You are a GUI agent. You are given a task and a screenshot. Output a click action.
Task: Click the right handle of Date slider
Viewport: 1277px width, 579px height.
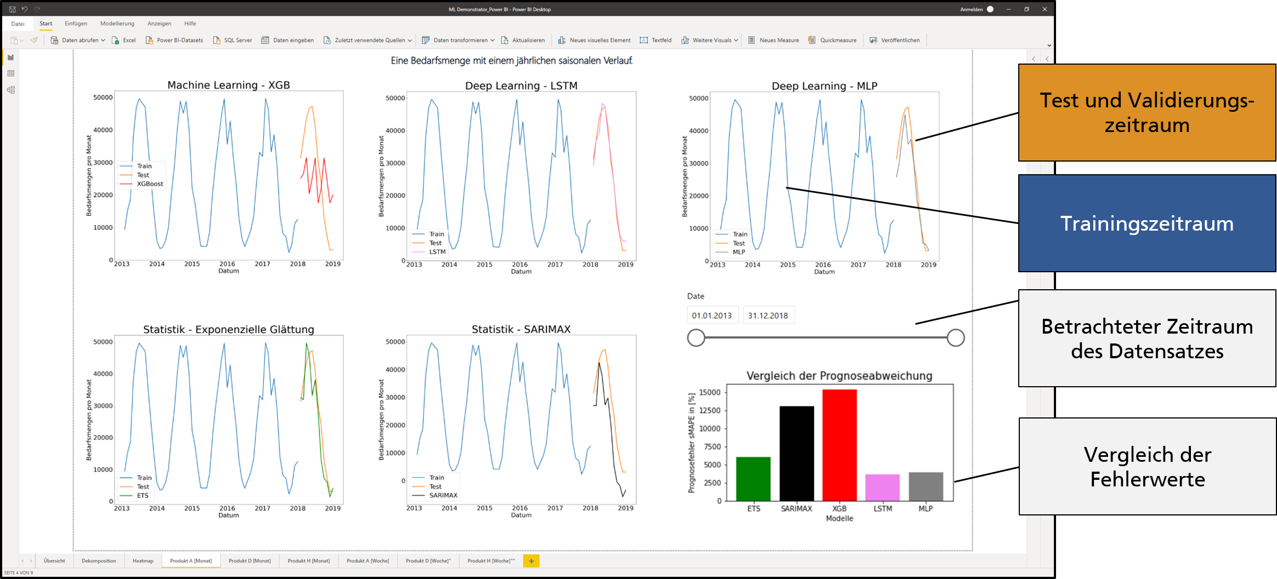[x=956, y=338]
